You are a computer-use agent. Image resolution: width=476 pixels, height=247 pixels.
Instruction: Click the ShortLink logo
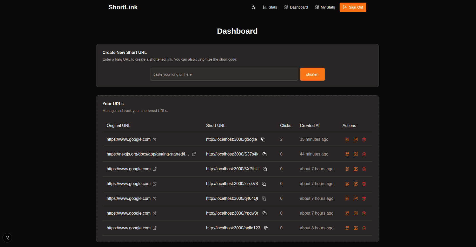123,7
